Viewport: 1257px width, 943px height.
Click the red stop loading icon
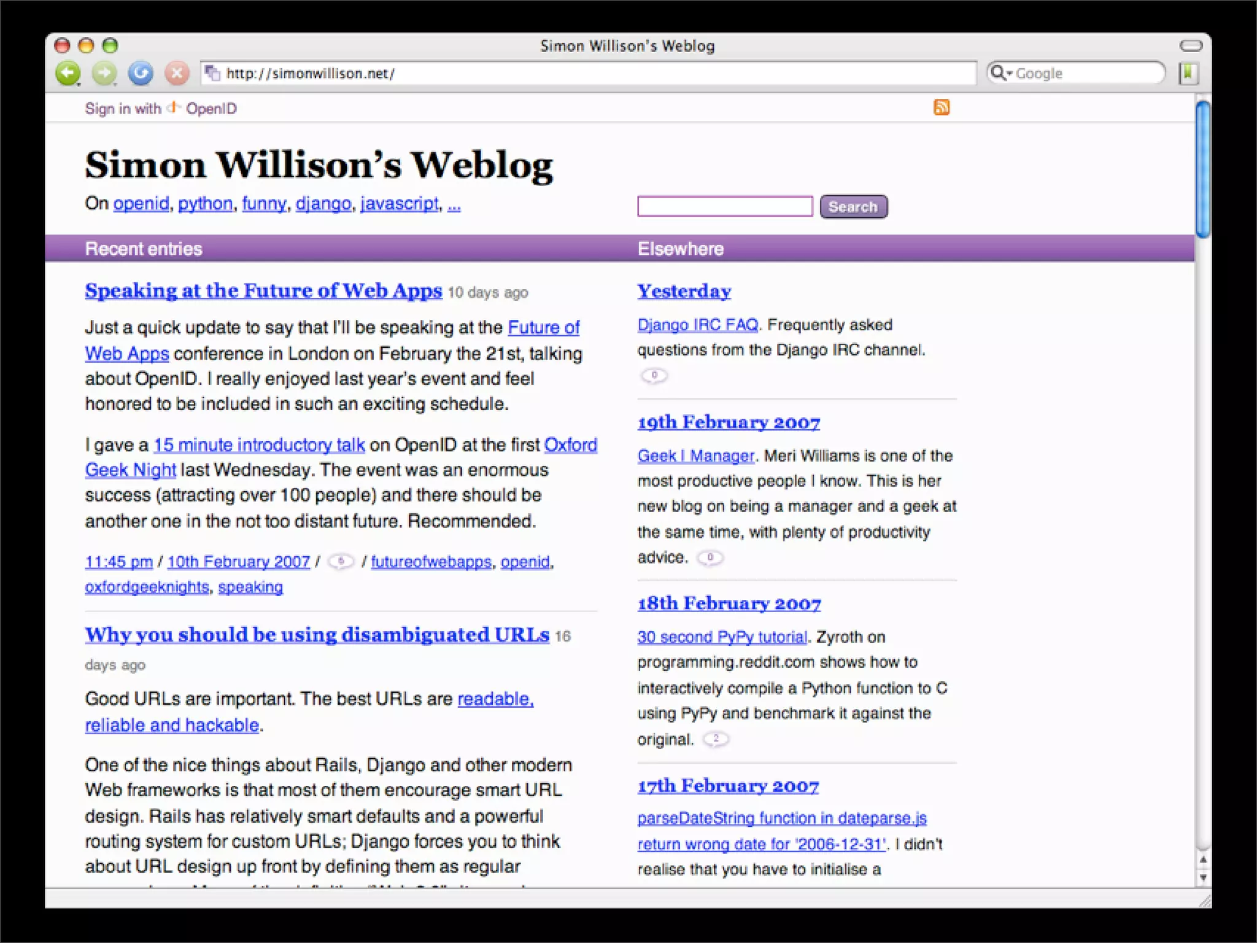click(x=177, y=73)
